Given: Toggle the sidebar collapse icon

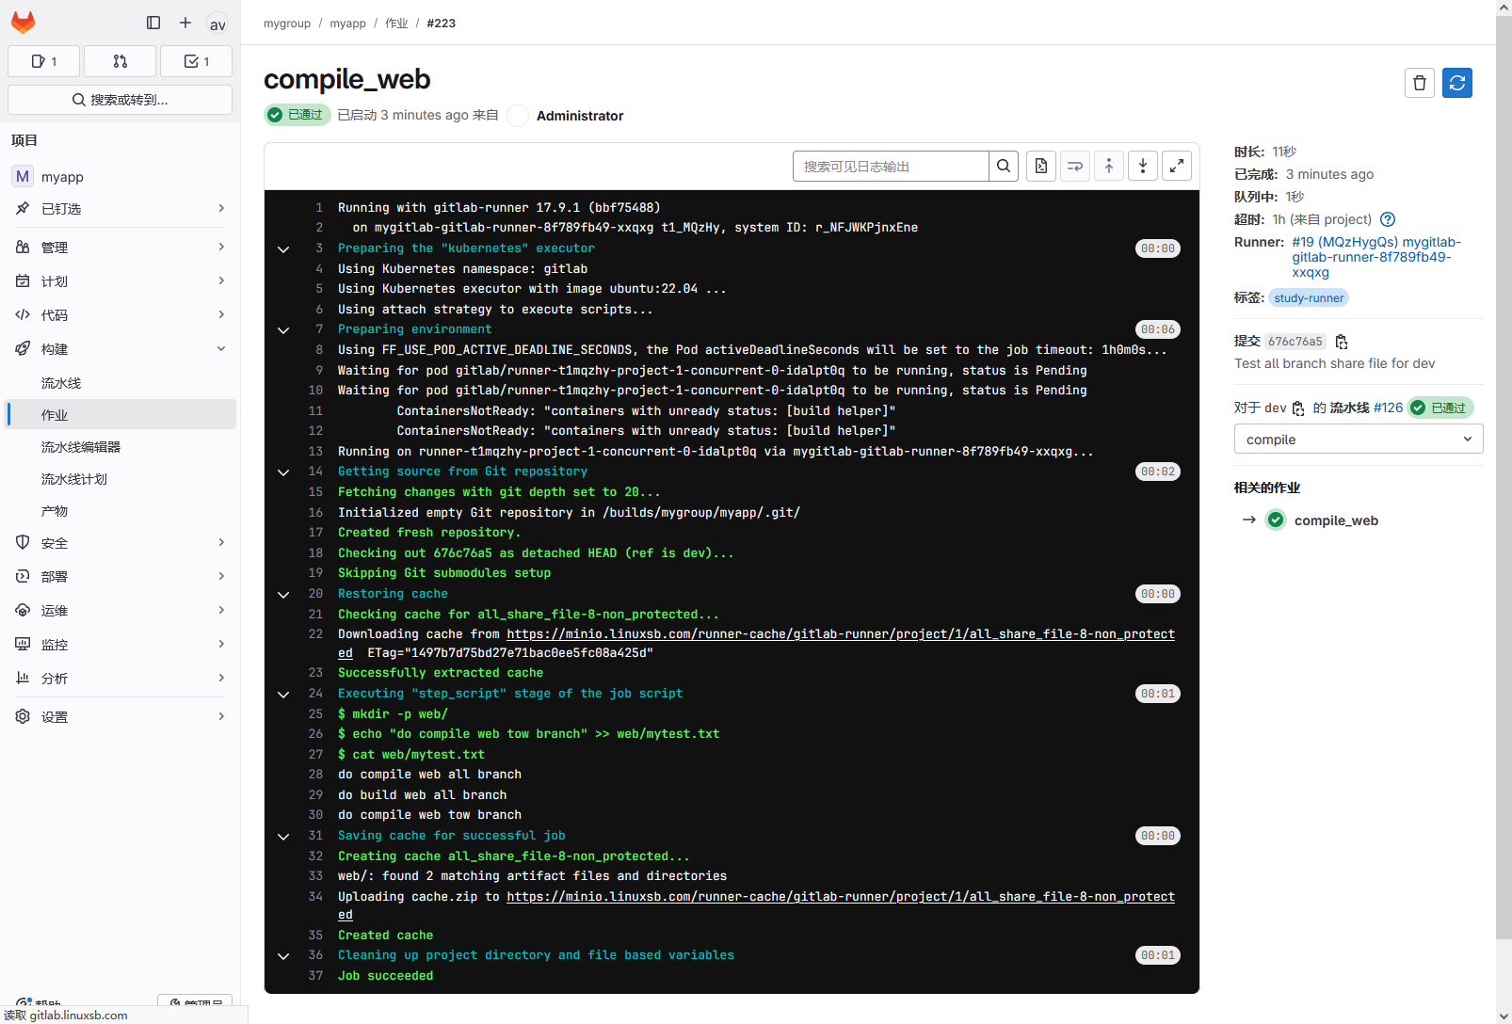Looking at the screenshot, I should [x=153, y=23].
